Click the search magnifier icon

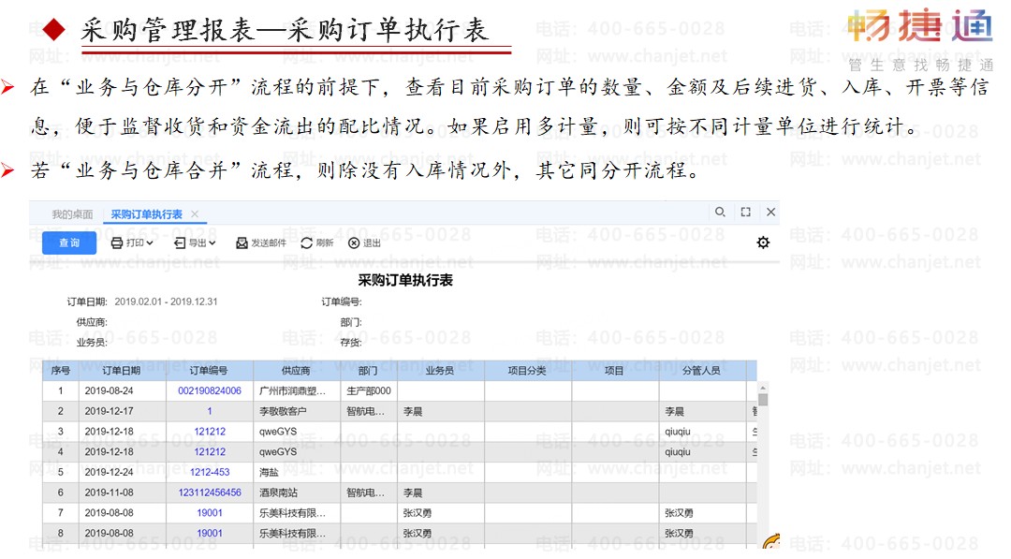[x=720, y=212]
